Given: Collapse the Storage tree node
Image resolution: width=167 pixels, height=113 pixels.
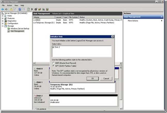Looking at the screenshot, I should [3, 26].
